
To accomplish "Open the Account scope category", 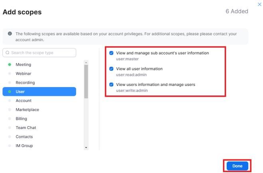I will (39, 101).
